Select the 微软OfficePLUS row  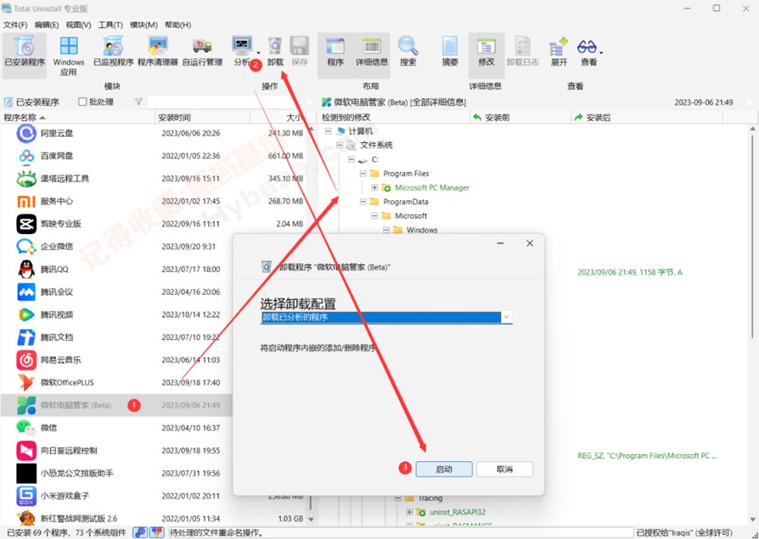click(116, 382)
